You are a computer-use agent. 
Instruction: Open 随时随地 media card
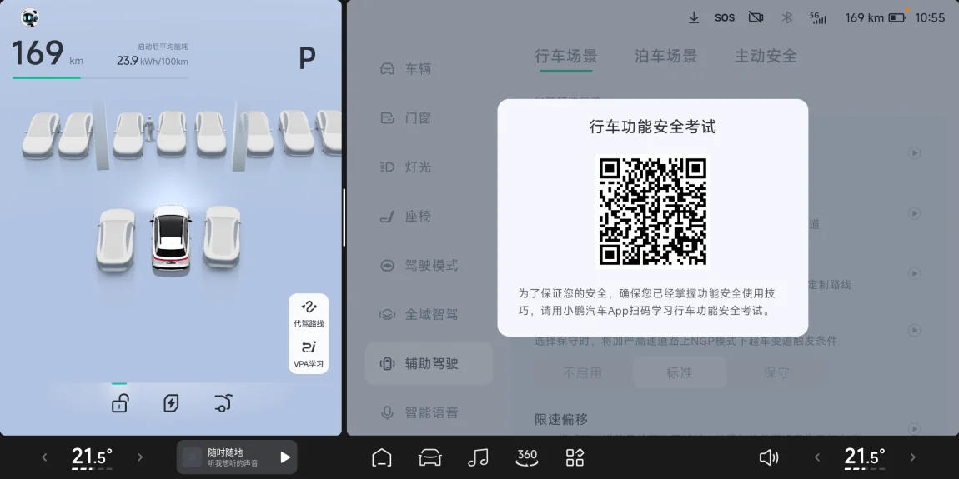(237, 457)
